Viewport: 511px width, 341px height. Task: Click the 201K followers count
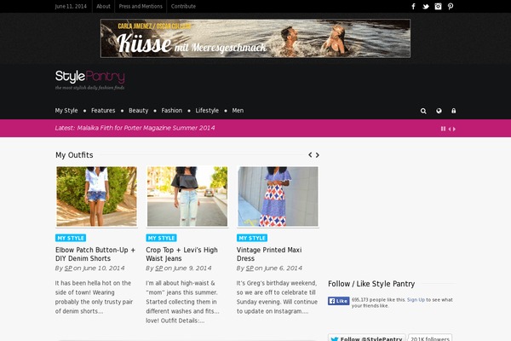[x=430, y=338]
